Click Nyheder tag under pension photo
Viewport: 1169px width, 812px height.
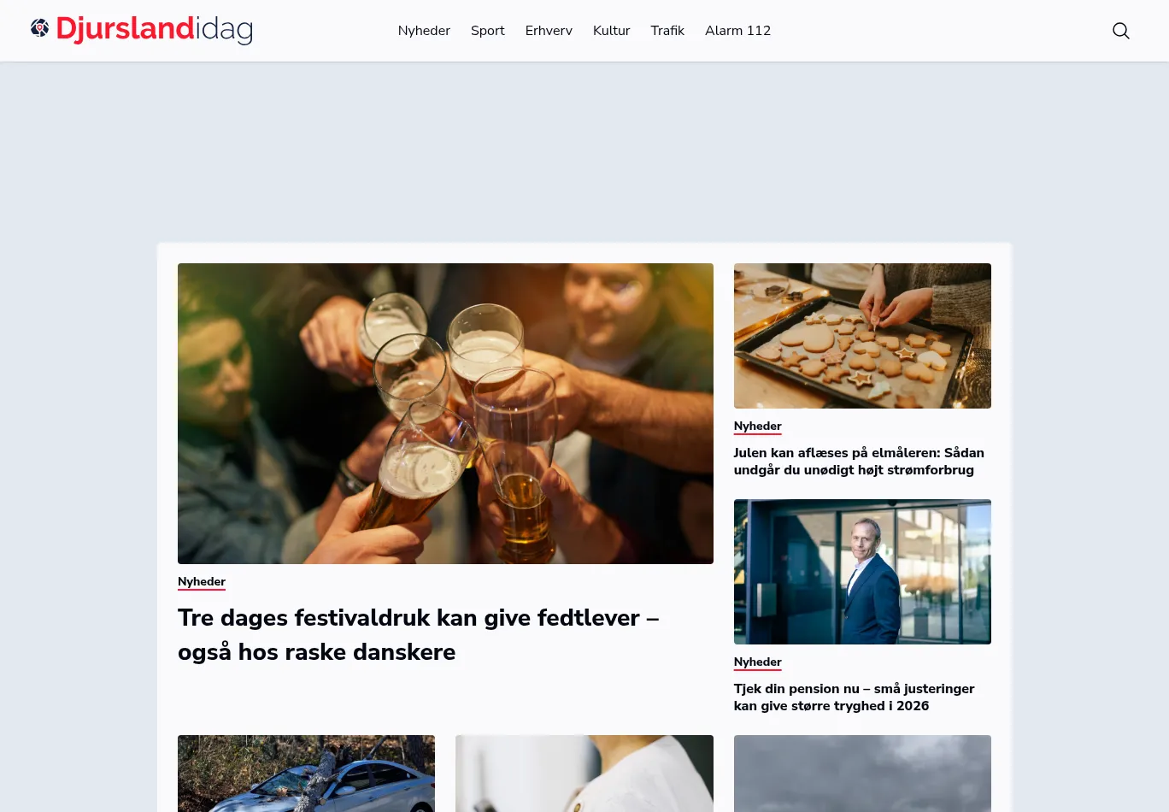click(758, 662)
